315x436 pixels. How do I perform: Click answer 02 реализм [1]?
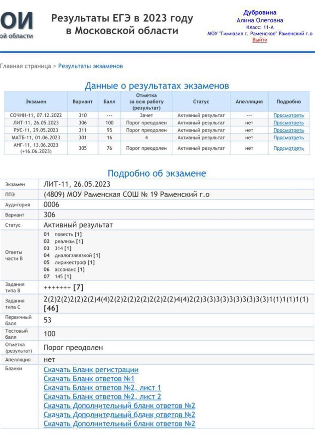coord(63,241)
